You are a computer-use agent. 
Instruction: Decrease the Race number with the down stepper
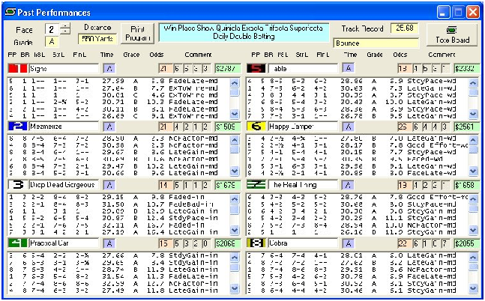click(x=65, y=32)
